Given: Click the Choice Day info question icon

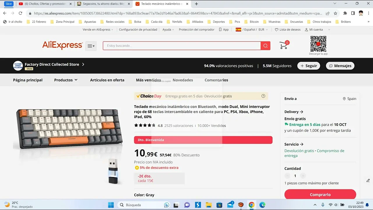Looking at the screenshot, I should (x=263, y=96).
